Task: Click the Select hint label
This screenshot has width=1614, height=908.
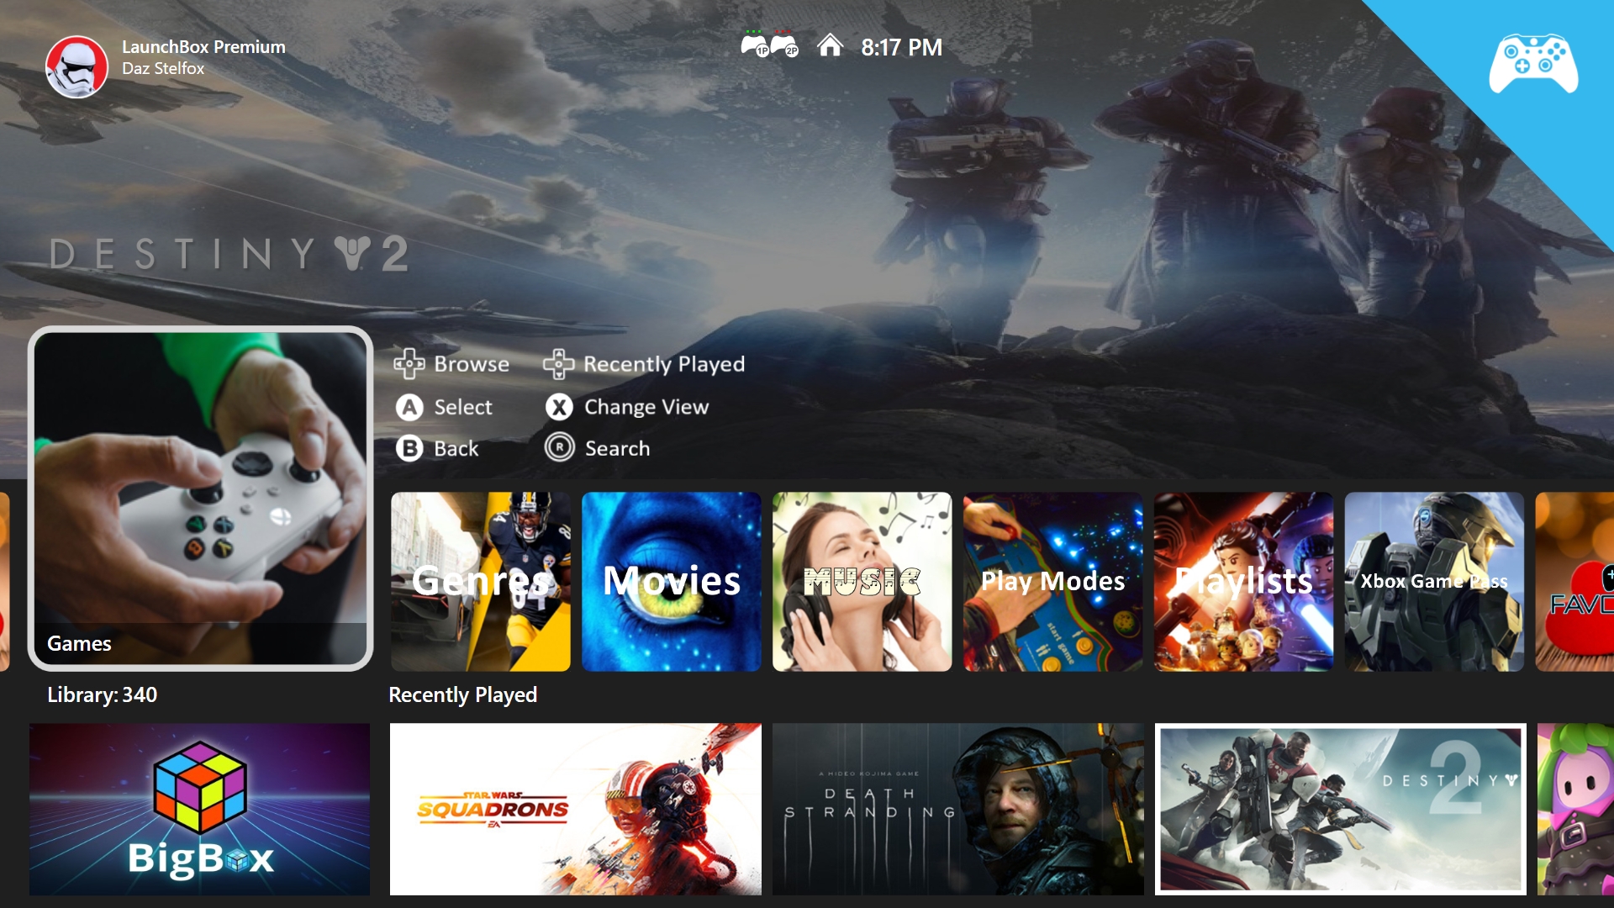Action: click(x=463, y=407)
